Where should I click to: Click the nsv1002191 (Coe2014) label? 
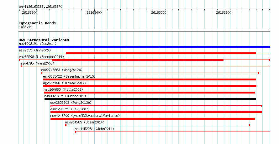tap(38, 44)
